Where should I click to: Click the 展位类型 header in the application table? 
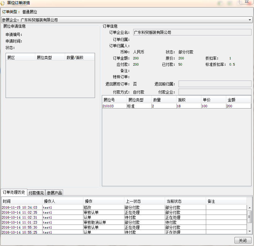[49, 58]
